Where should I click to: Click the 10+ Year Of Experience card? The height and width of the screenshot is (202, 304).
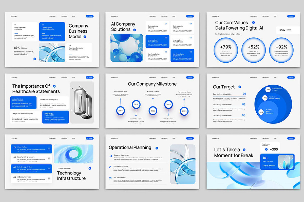point(277,162)
